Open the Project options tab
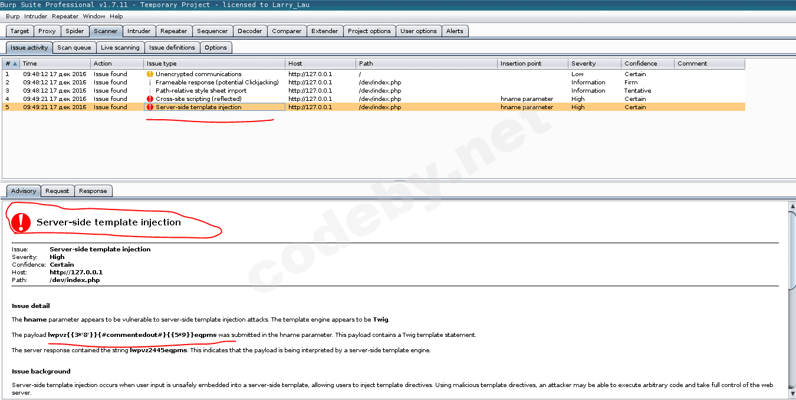 click(369, 31)
